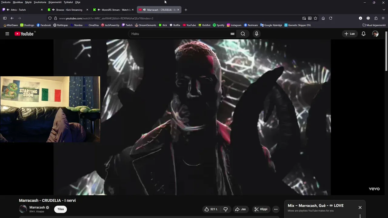Create a clip with Klippi button
This screenshot has width=388, height=218.
point(261,209)
